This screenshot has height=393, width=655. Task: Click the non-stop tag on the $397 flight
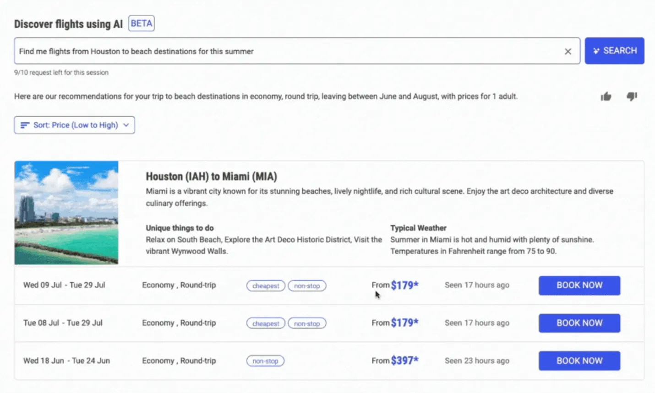265,361
